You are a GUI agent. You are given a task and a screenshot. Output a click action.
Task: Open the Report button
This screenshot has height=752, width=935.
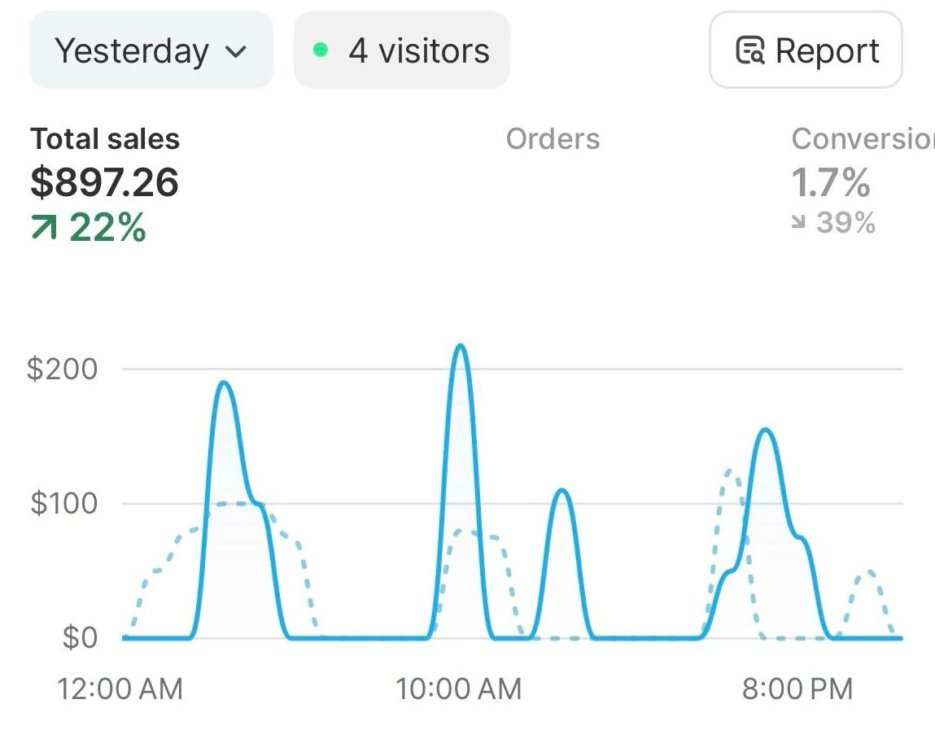click(806, 50)
